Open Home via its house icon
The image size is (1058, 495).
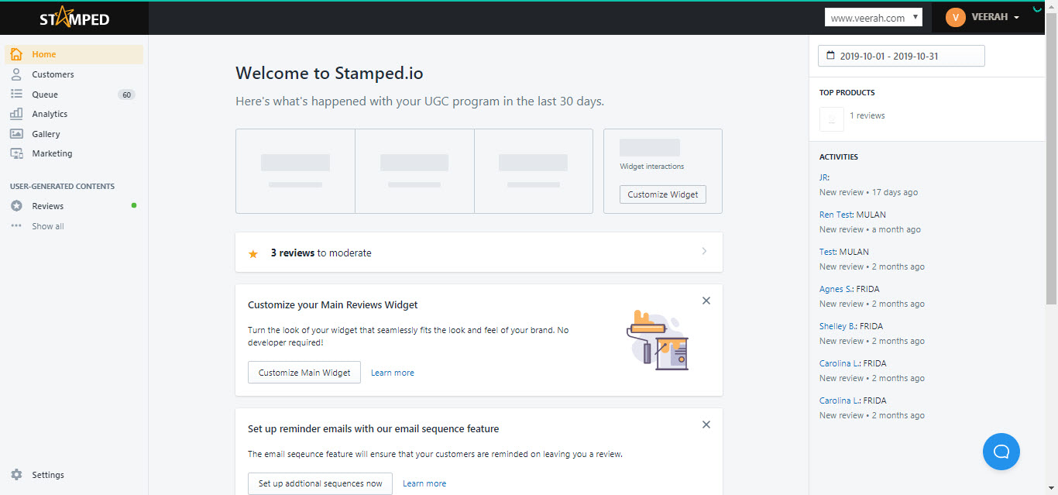(x=16, y=54)
